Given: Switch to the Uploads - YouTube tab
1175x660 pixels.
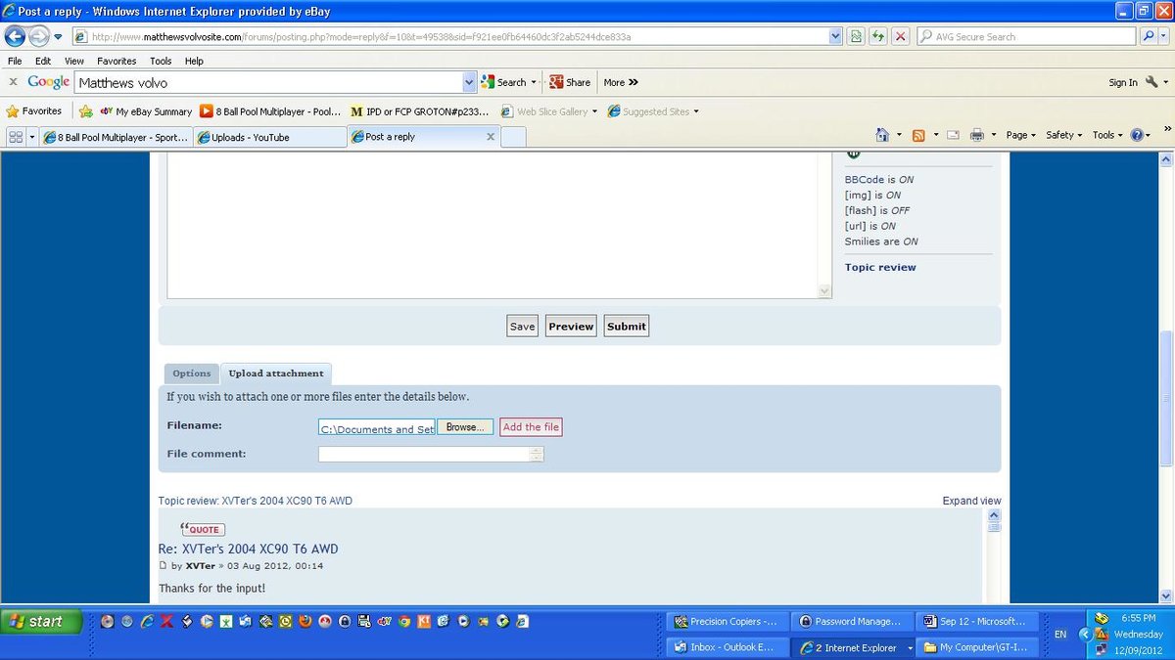Looking at the screenshot, I should tap(271, 137).
